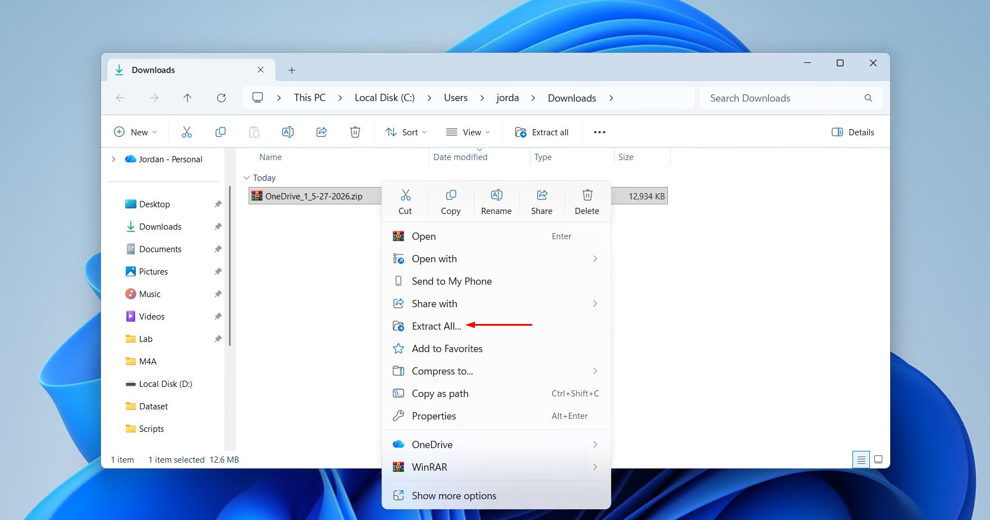Select Copy as path
Viewport: 990px width, 520px height.
coord(496,394)
